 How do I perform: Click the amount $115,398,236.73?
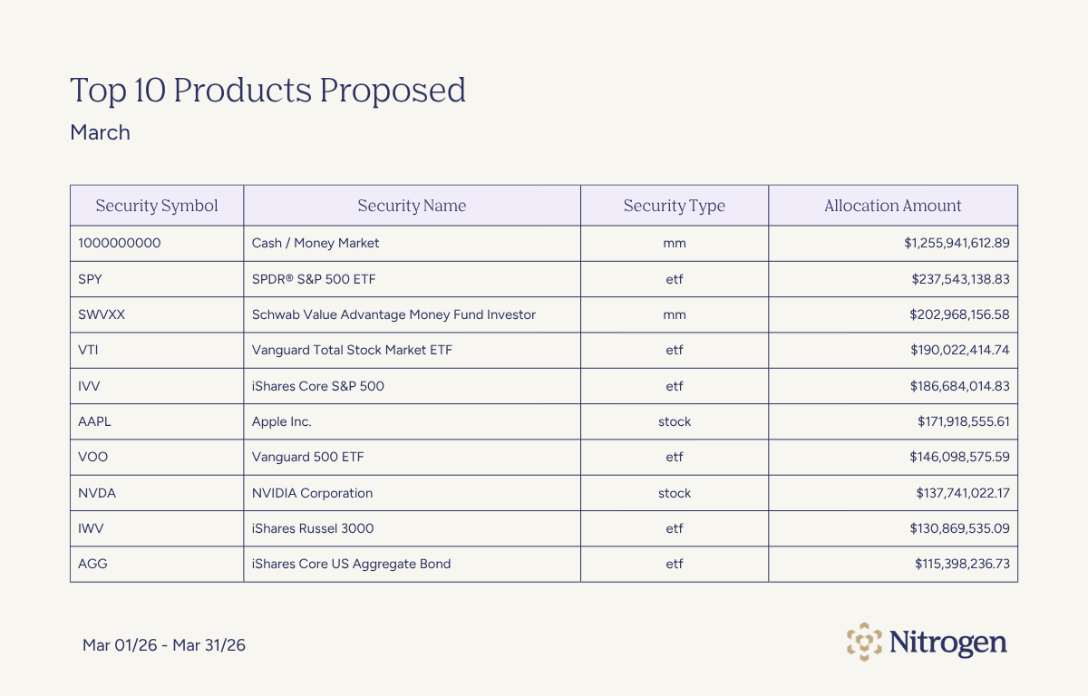[962, 564]
